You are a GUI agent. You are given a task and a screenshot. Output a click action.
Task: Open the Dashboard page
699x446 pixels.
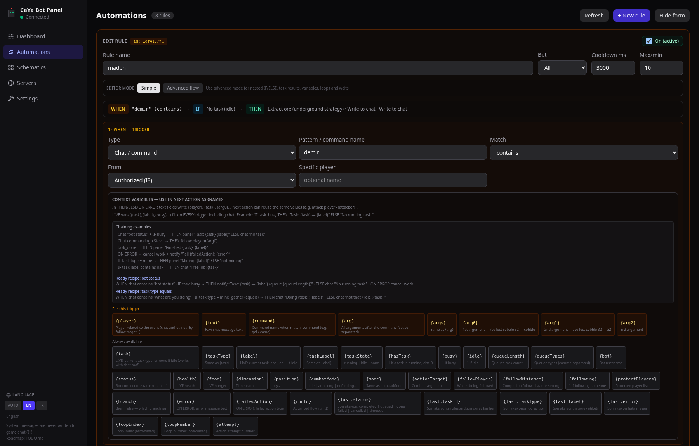43,36
